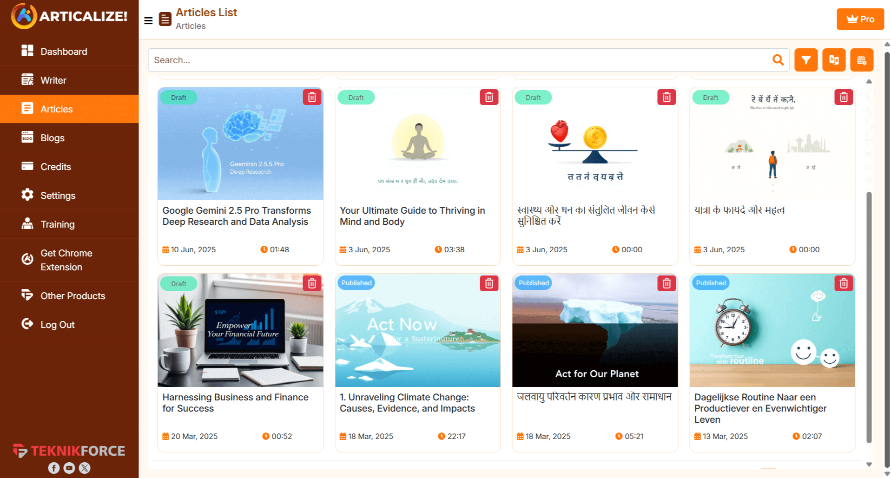The width and height of the screenshot is (891, 478).
Task: Upgrade using the Pro button
Action: (860, 19)
